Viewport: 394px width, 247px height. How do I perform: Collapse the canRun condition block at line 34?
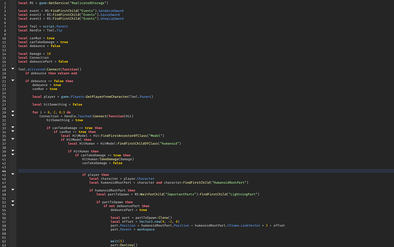pyautogui.click(x=13, y=132)
